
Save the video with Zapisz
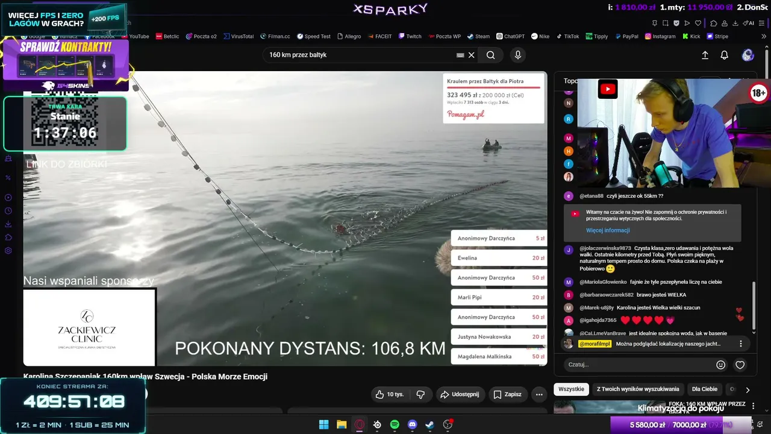click(508, 394)
